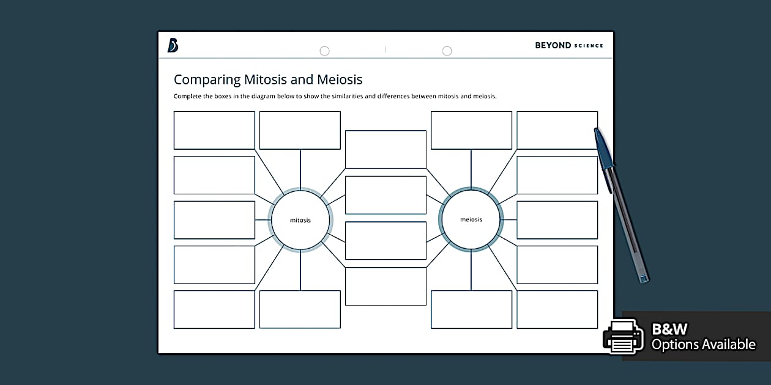Toggle the bottom-right meiosis answer box

click(557, 309)
